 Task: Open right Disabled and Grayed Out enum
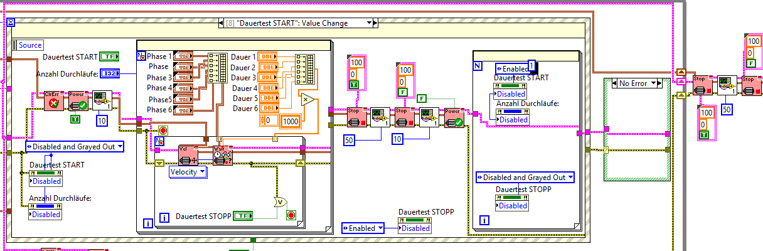coord(525,178)
